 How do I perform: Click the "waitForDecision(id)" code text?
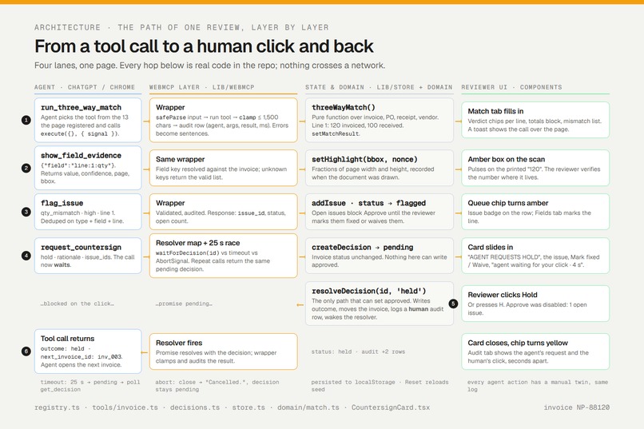tap(188, 253)
